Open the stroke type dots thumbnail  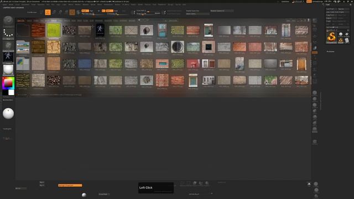click(8, 33)
